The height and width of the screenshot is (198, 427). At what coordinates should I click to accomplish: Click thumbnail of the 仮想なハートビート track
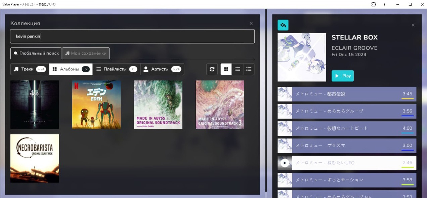[x=285, y=128]
